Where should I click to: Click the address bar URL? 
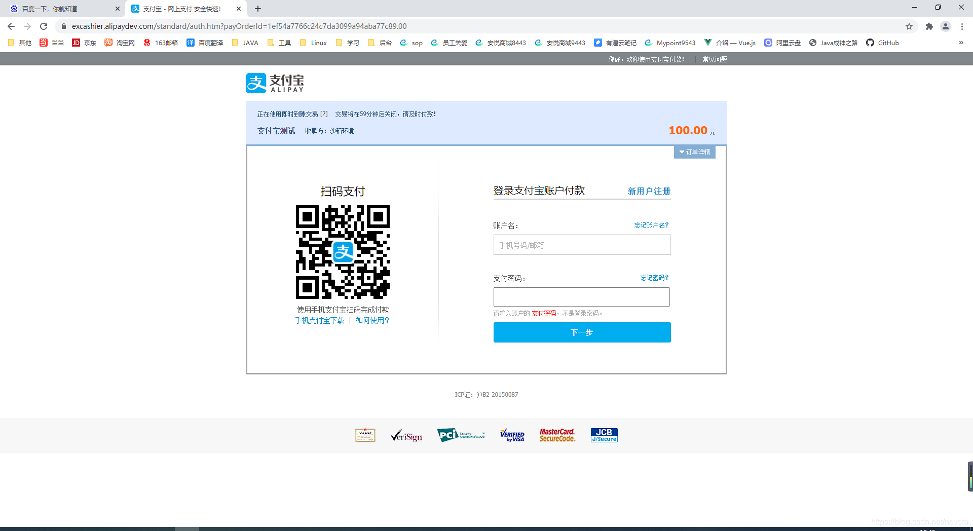coord(239,26)
